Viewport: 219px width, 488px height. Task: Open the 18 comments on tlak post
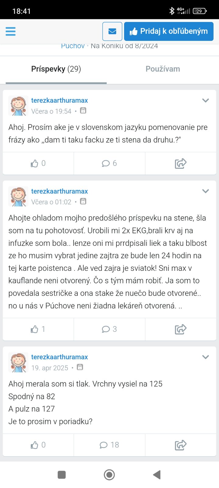tap(109, 445)
